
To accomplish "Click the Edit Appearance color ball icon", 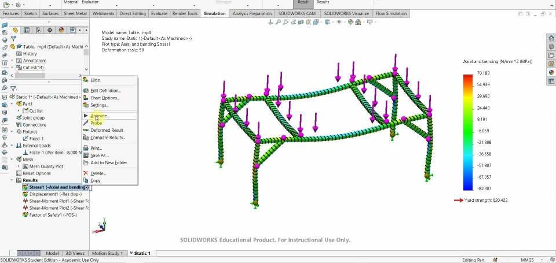I will pos(351,22).
